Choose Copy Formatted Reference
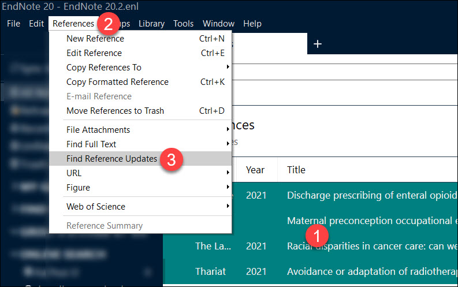Image resolution: width=458 pixels, height=287 pixels. [x=117, y=82]
